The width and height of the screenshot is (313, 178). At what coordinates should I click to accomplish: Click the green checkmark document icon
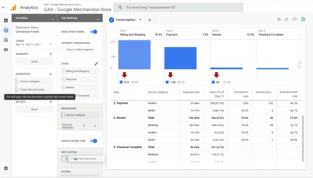303,19
